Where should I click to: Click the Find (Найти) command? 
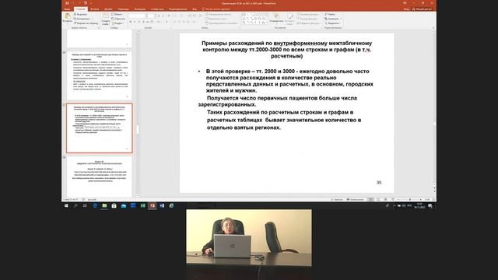(x=330, y=14)
